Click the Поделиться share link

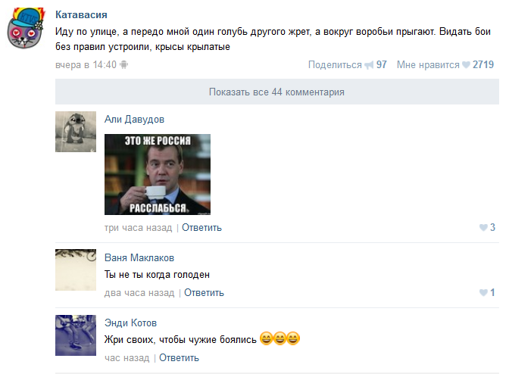click(x=335, y=65)
